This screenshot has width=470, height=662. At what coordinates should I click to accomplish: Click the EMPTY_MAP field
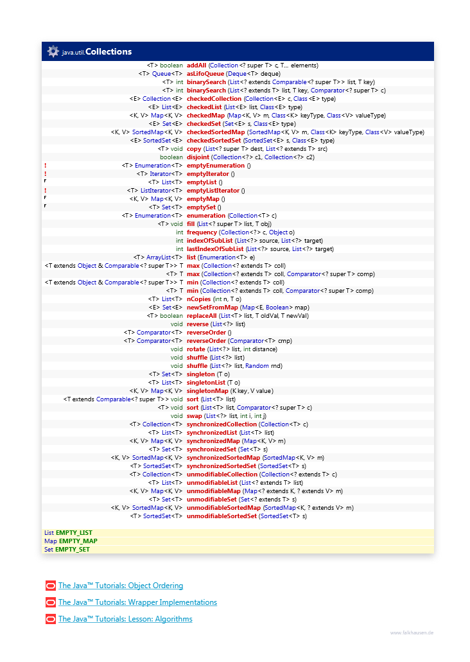pos(78,541)
